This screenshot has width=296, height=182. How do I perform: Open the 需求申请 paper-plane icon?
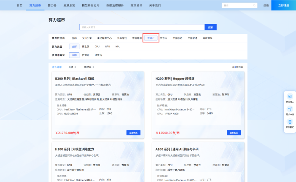pyautogui.click(x=290, y=109)
